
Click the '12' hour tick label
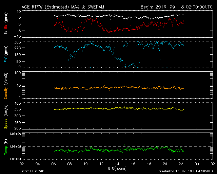(x=101, y=164)
